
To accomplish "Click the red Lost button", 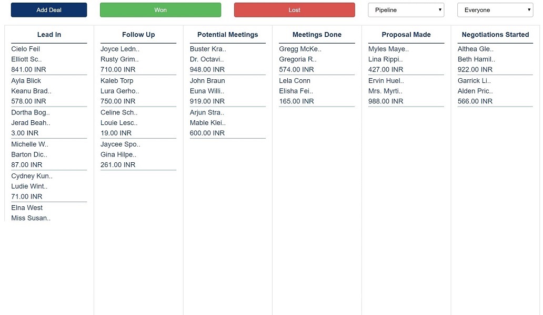I will [294, 9].
